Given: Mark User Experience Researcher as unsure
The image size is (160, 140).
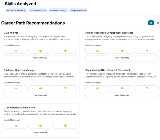Looking at the screenshot, I should pyautogui.click(x=40, y=126).
